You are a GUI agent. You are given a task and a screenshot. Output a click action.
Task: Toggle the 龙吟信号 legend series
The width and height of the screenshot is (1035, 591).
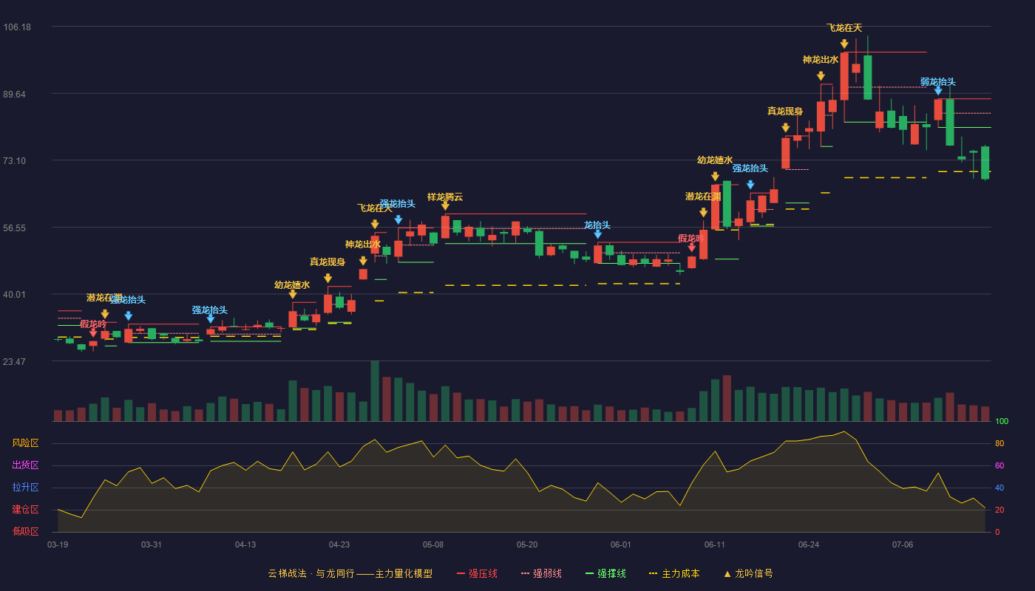(747, 573)
